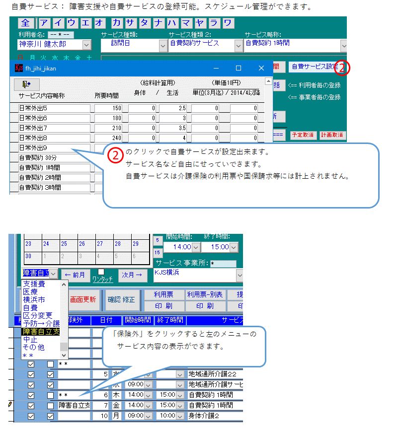Expand the 開始時間 14:00 dropdown
The height and width of the screenshot is (428, 403).
[195, 247]
